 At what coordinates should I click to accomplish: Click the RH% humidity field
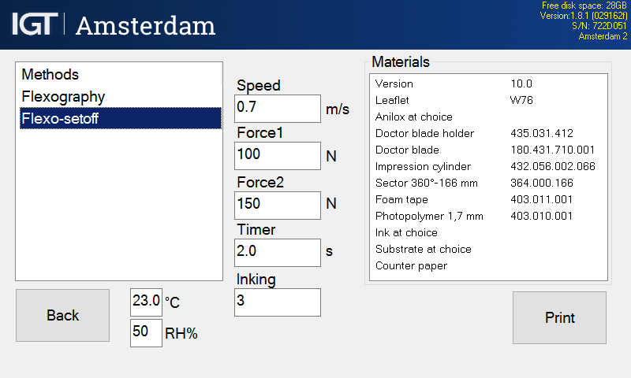pos(146,332)
